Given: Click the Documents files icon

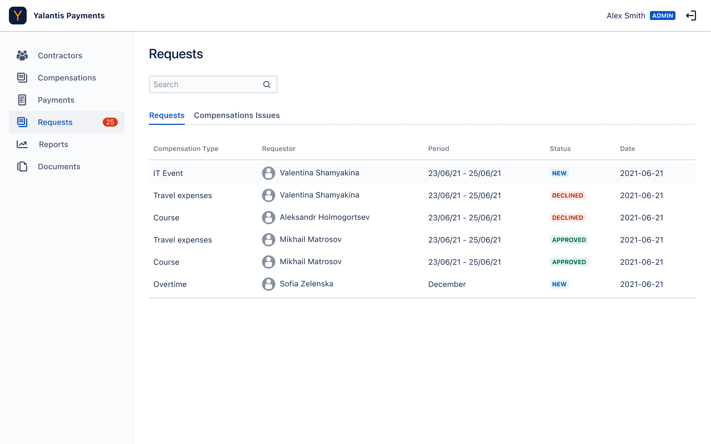Looking at the screenshot, I should coord(22,167).
